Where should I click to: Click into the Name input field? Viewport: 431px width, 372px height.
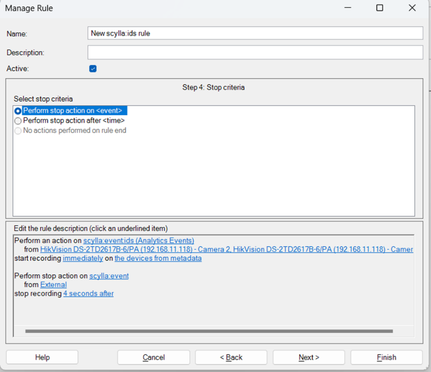coord(255,33)
